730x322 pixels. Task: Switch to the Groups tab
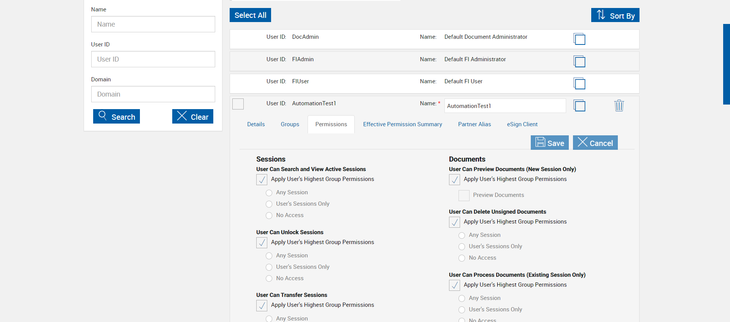[x=290, y=124]
